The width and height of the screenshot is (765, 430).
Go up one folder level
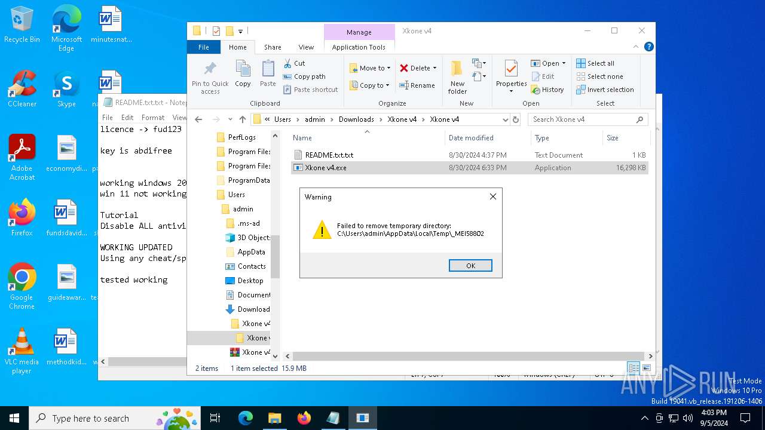tap(242, 119)
